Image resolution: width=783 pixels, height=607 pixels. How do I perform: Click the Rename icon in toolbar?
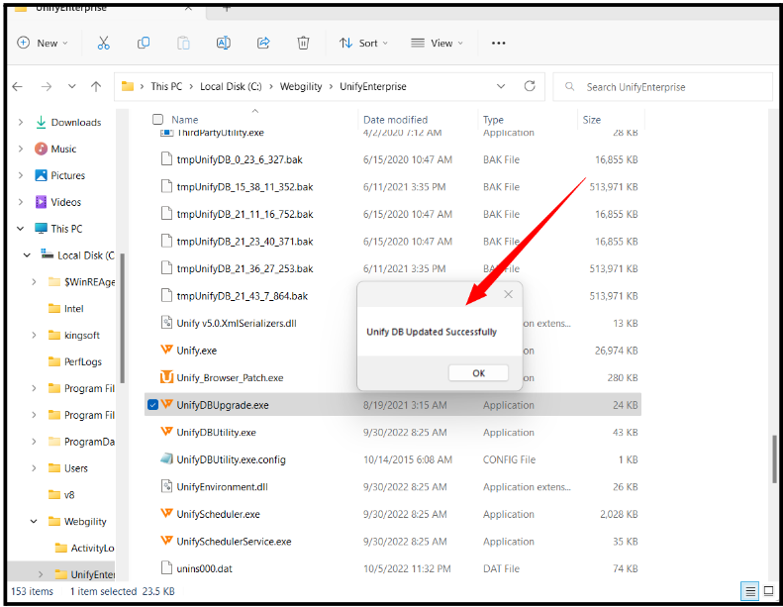[x=224, y=43]
